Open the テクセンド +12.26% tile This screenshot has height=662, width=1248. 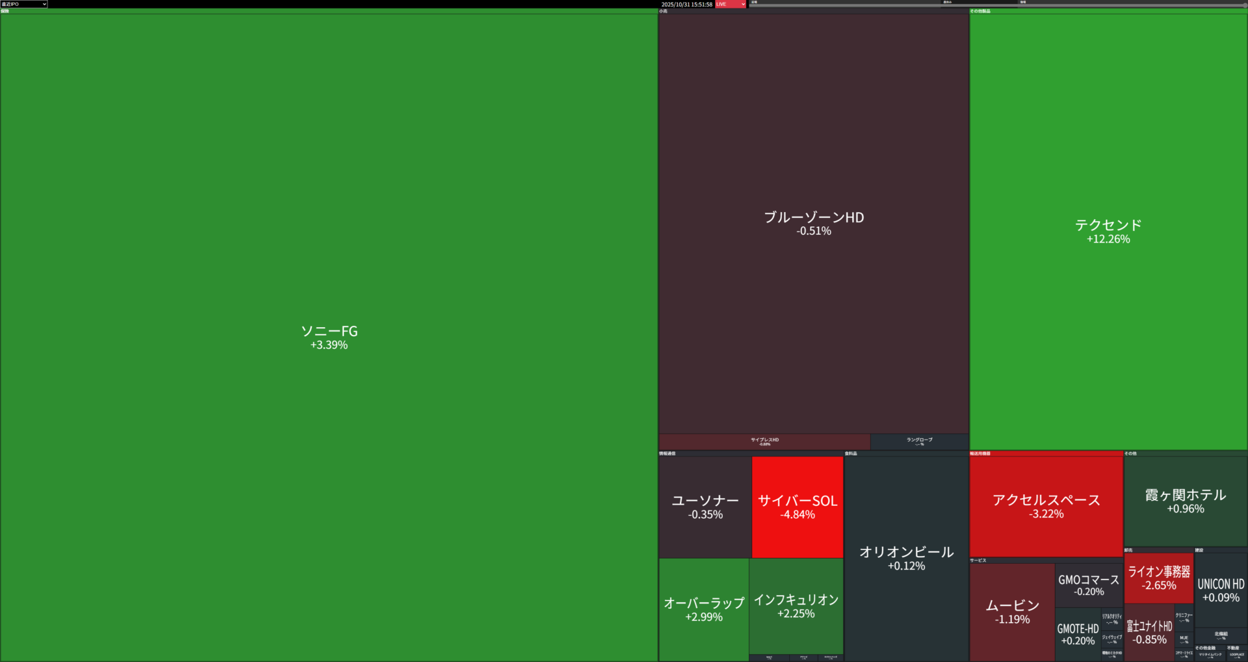[x=1108, y=231]
